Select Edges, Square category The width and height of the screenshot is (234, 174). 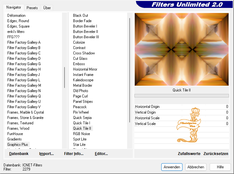pyautogui.click(x=18, y=26)
